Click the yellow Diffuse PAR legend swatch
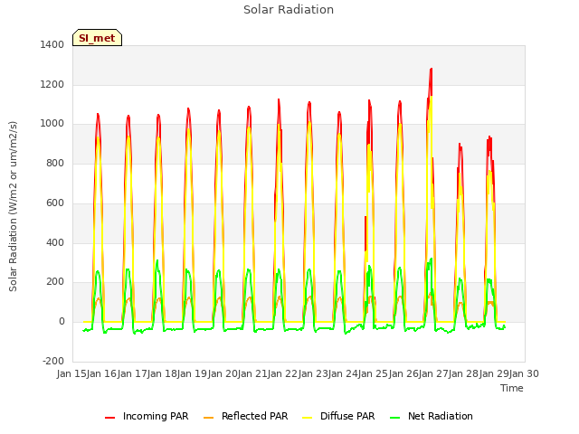579x434 pixels. (x=308, y=418)
